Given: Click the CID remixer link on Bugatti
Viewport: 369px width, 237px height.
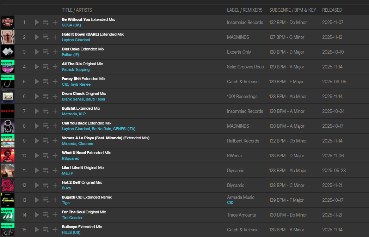Looking at the screenshot, I should 230,203.
